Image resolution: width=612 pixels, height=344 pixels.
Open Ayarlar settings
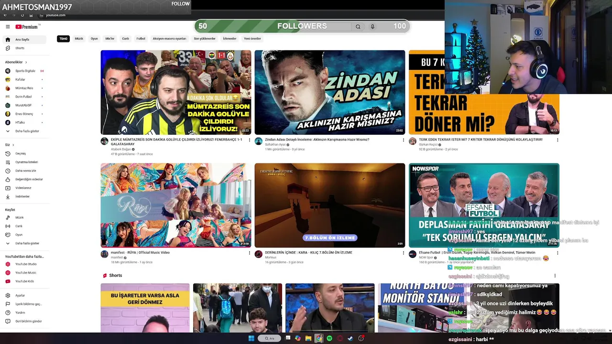[x=24, y=295]
